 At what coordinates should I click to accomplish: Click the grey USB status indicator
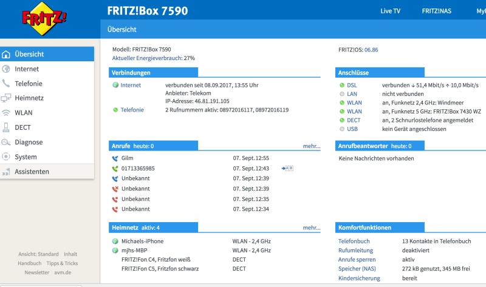pyautogui.click(x=342, y=129)
